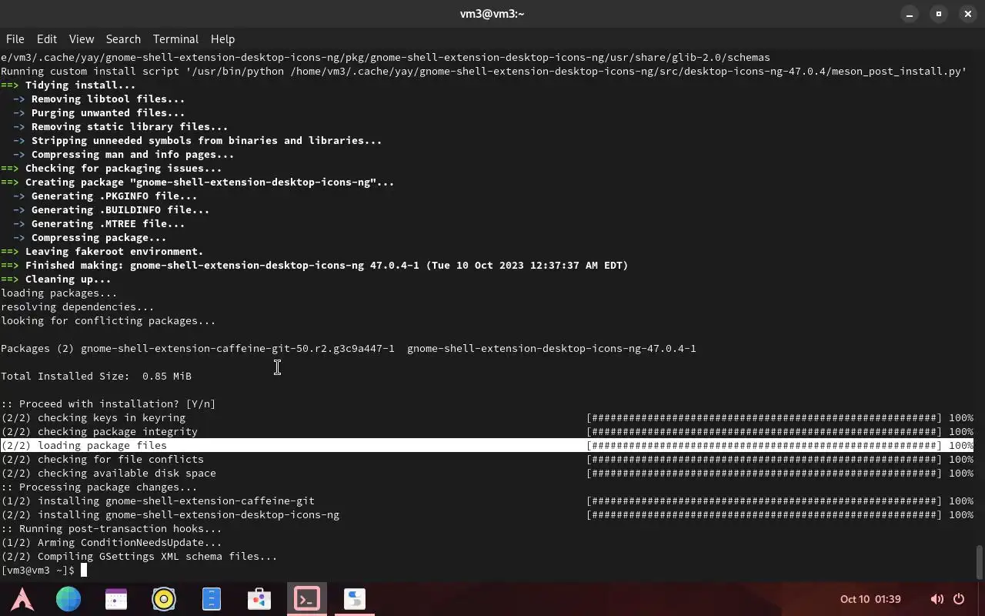985x616 pixels.
Task: Click 'Processing package changes...' line
Action: [99, 487]
